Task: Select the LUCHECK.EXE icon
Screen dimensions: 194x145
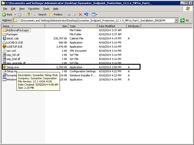Action: tap(4, 42)
